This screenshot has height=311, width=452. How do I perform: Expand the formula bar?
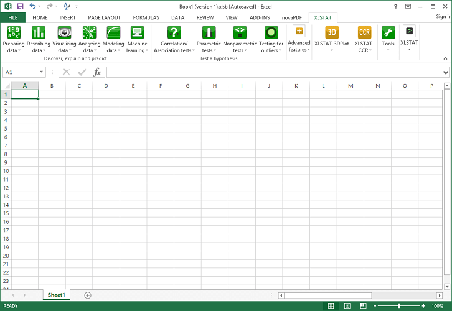(445, 72)
